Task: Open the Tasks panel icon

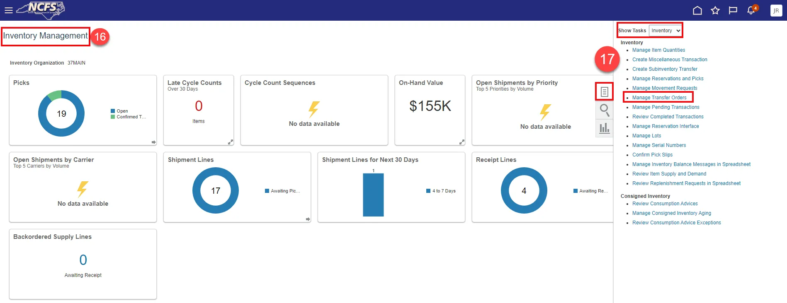Action: (x=605, y=91)
